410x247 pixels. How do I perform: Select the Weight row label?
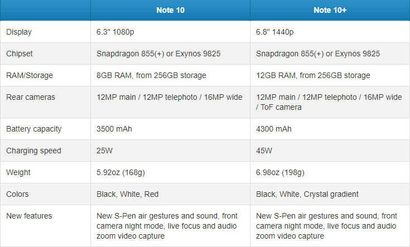(x=18, y=172)
